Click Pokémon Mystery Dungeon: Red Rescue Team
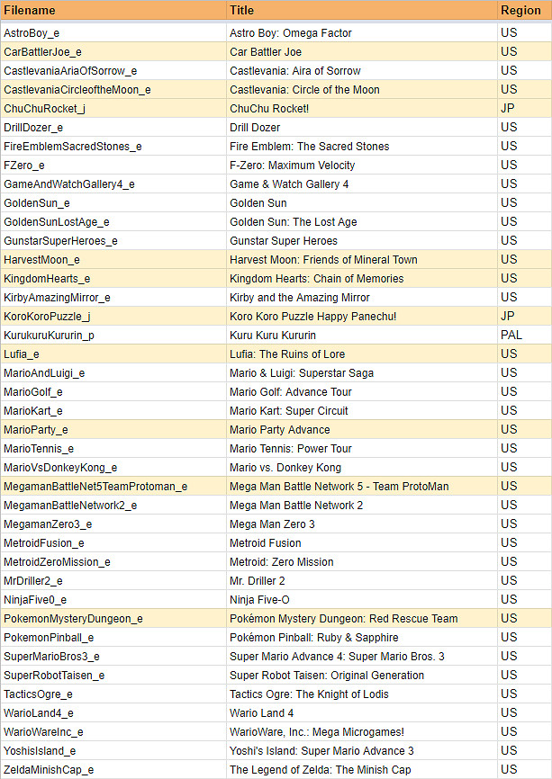Viewport: 552px width, 779px height. pyautogui.click(x=343, y=619)
